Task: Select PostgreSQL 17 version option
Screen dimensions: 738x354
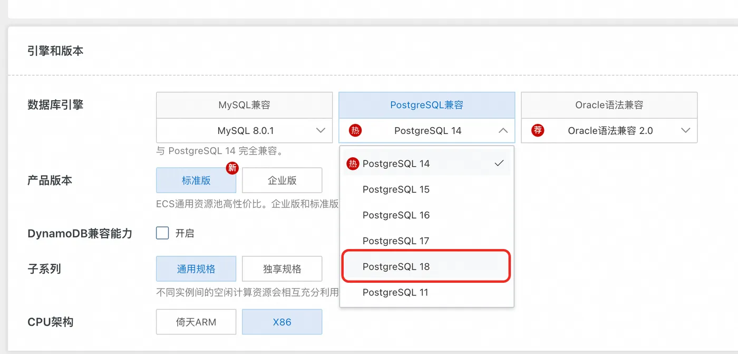Action: point(396,241)
